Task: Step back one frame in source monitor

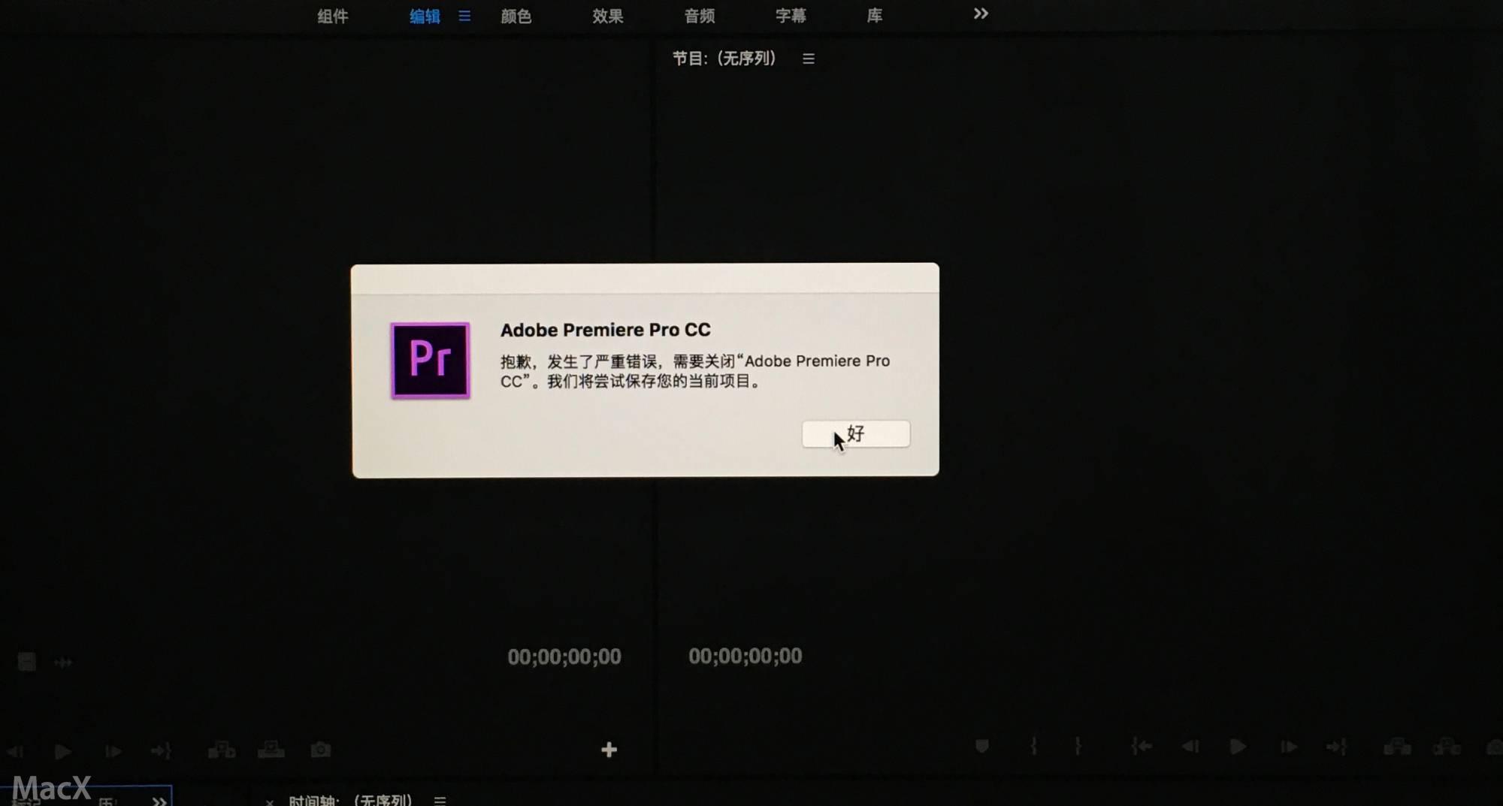Action: [x=15, y=751]
